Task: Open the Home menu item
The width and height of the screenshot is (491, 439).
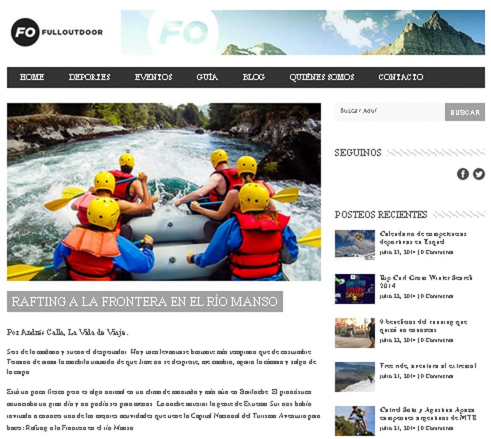Action: click(x=32, y=77)
